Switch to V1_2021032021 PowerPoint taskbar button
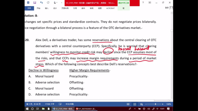 click(x=86, y=109)
